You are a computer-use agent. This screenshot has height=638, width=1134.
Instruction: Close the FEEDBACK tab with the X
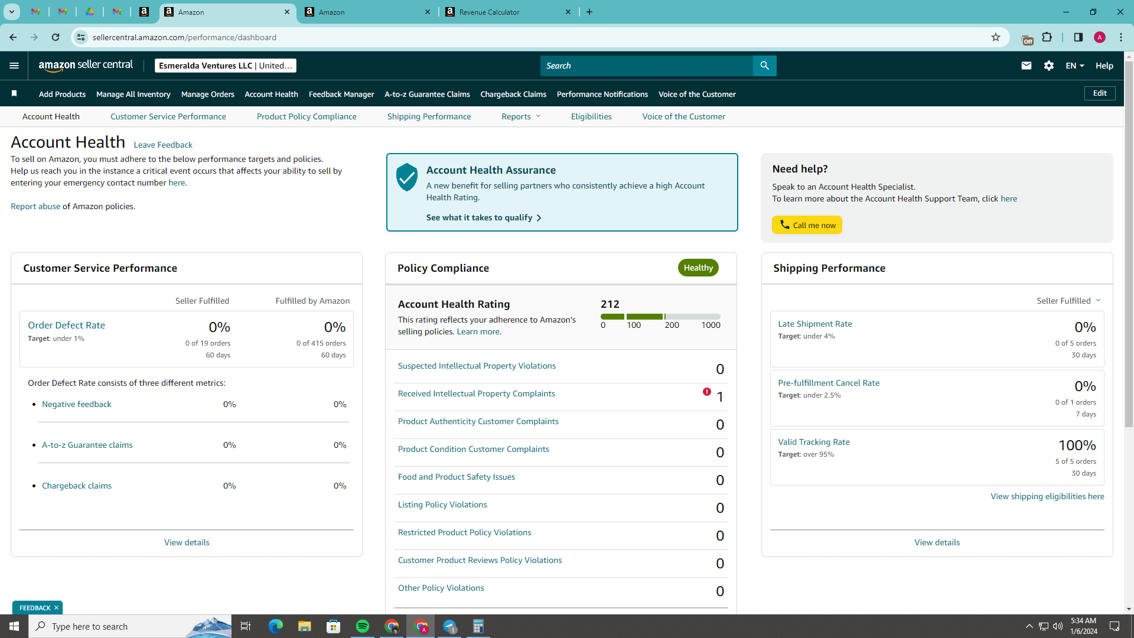tap(57, 608)
